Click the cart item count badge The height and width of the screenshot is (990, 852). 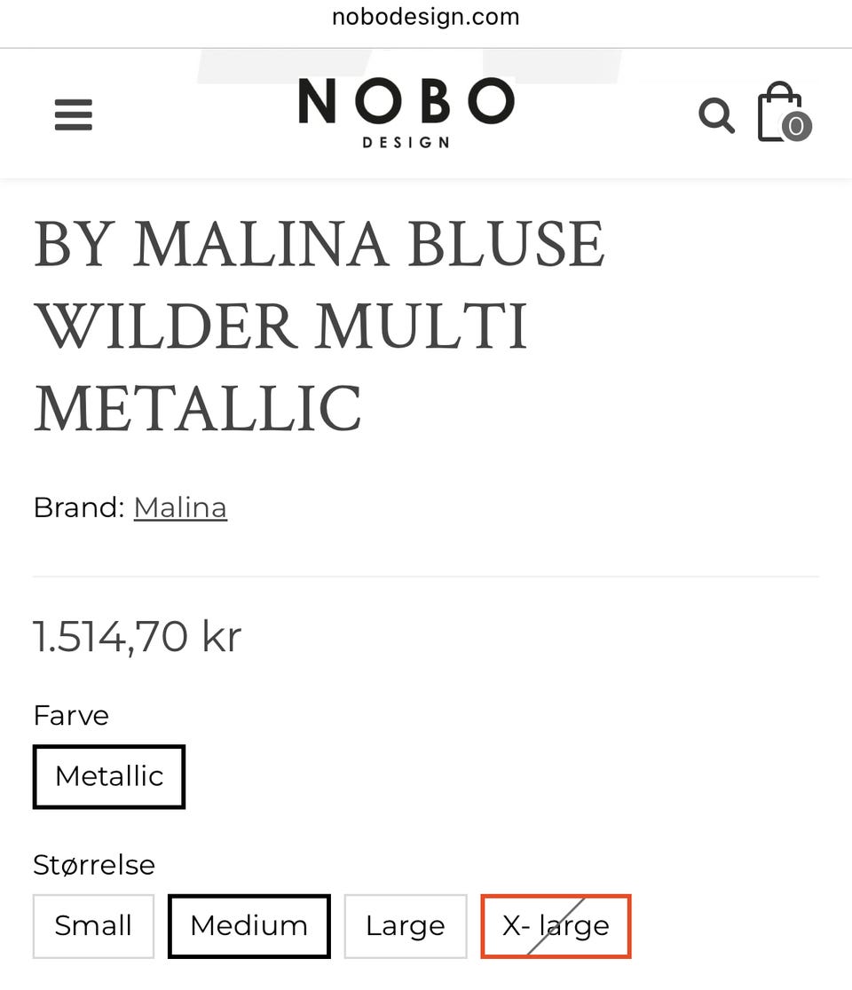pos(796,126)
